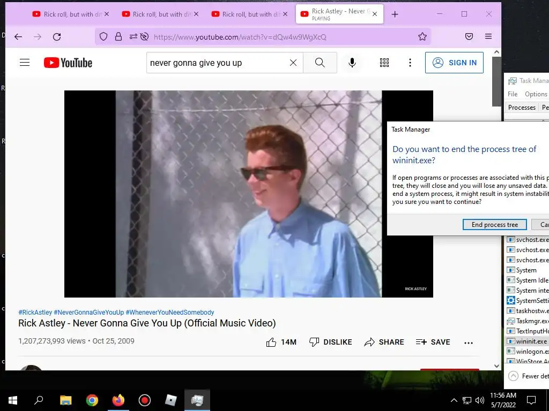Select the System process row
The width and height of the screenshot is (549, 411).
[x=528, y=270]
